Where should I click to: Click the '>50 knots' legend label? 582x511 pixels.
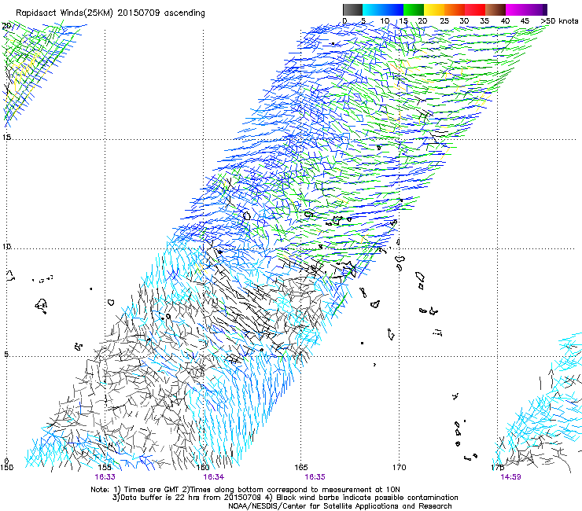tap(559, 21)
